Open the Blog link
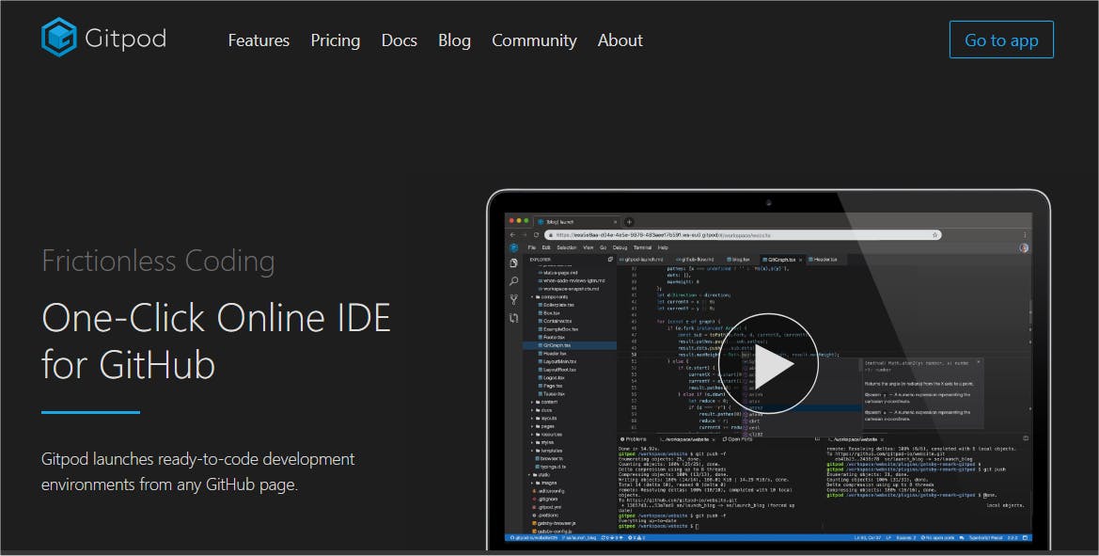Viewport: 1099px width, 556px height. (454, 40)
